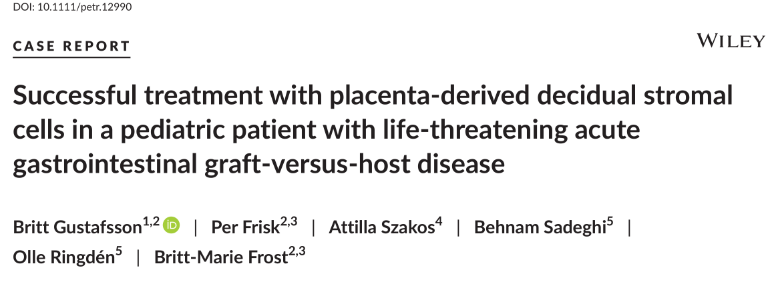Click author name Attilla Szakos

381,227
